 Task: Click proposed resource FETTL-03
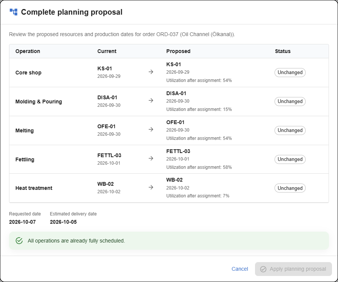[x=178, y=151]
